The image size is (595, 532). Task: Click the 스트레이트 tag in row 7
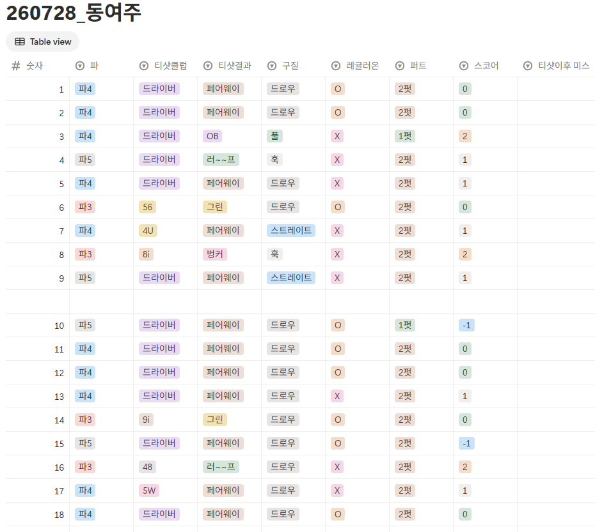coord(291,231)
